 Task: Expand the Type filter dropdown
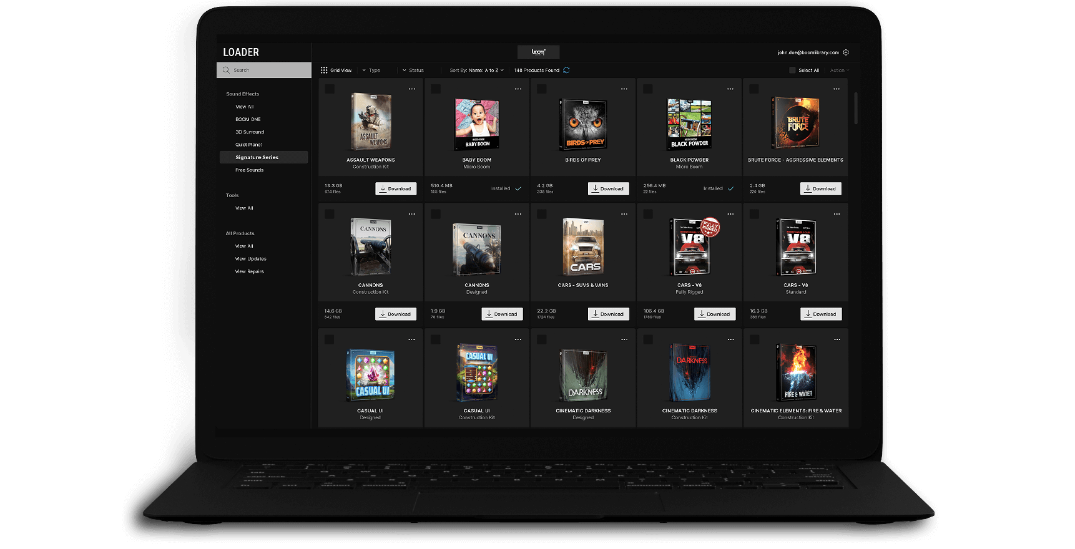tap(371, 70)
